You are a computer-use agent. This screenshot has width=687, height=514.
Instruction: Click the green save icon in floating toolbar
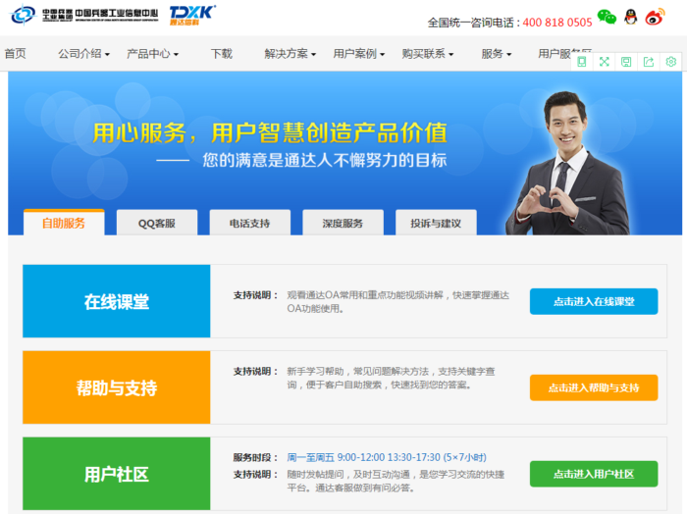626,62
